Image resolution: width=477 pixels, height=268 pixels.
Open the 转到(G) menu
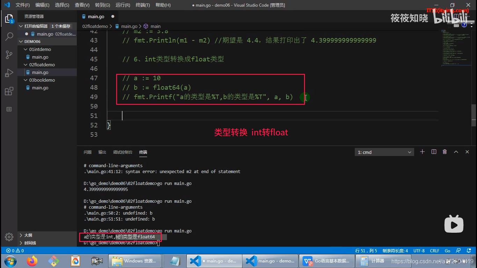pyautogui.click(x=102, y=5)
